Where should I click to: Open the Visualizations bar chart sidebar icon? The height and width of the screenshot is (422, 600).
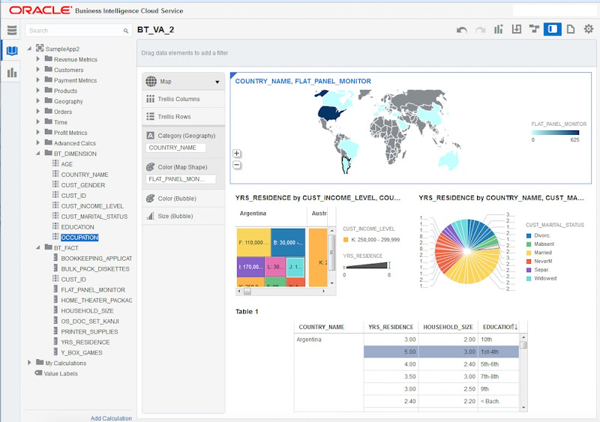(12, 72)
